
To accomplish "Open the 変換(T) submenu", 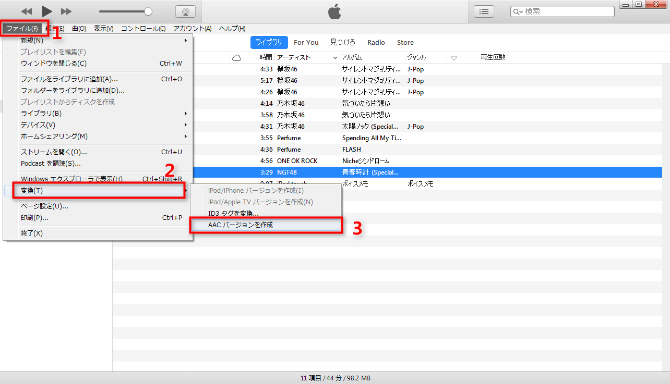I will click(x=98, y=191).
